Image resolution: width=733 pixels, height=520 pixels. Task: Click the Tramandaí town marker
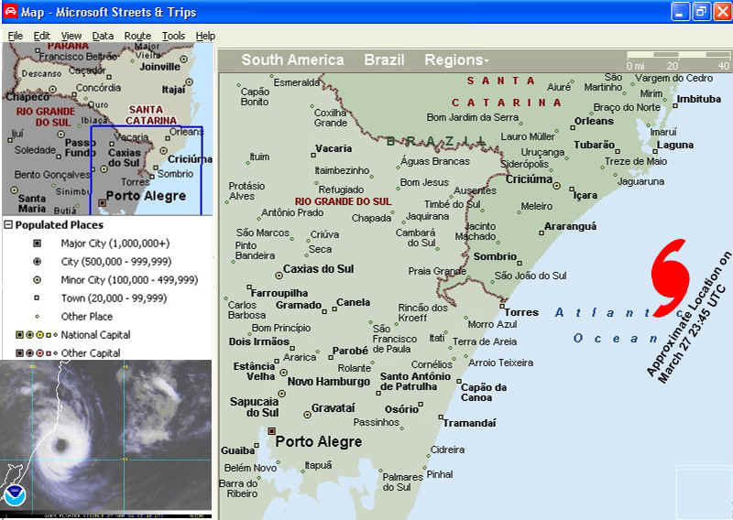tap(441, 417)
